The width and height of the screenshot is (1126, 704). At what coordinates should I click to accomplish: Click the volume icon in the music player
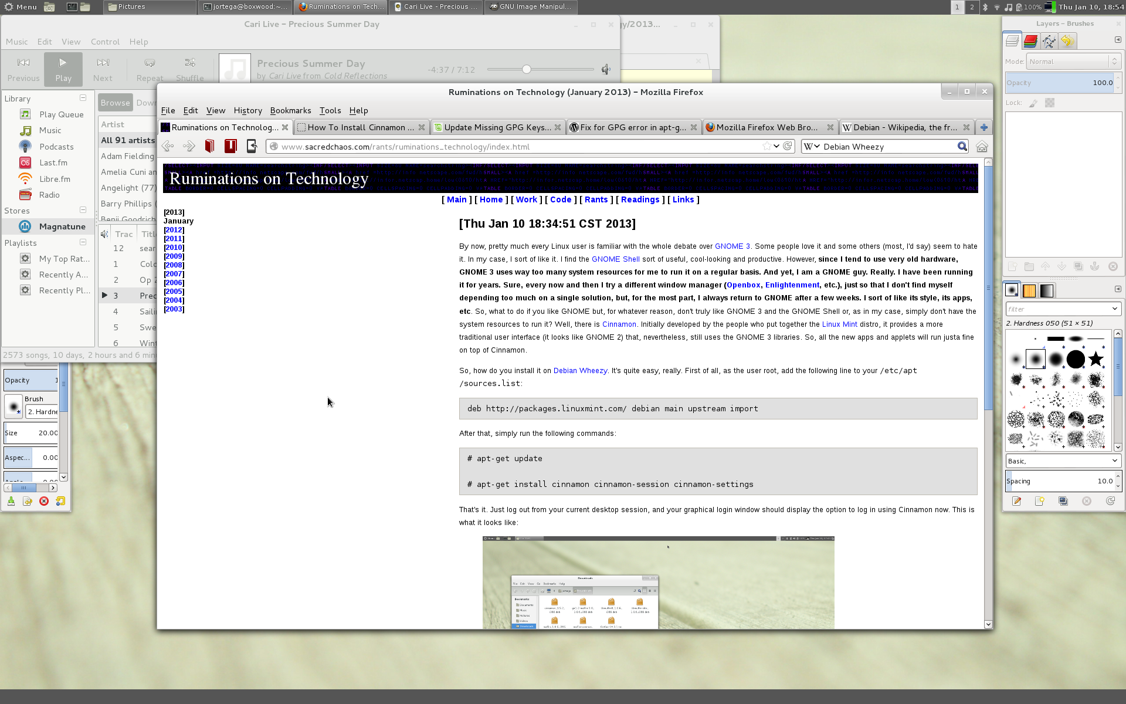pyautogui.click(x=606, y=70)
